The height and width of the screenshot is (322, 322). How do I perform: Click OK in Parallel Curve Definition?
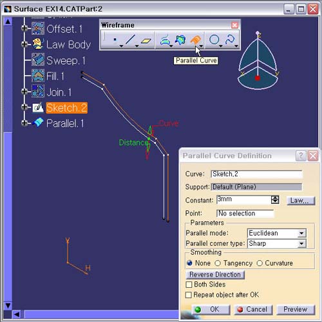211,309
